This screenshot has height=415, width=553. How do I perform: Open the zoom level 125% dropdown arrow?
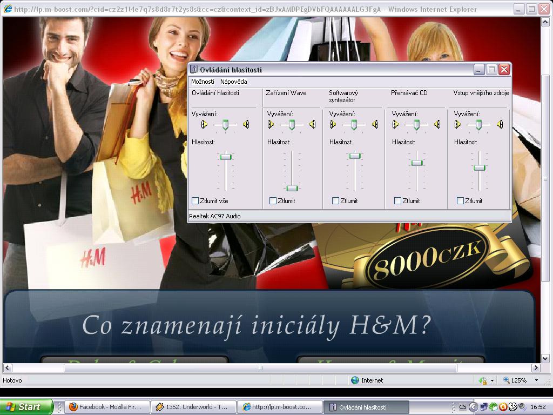(536, 380)
